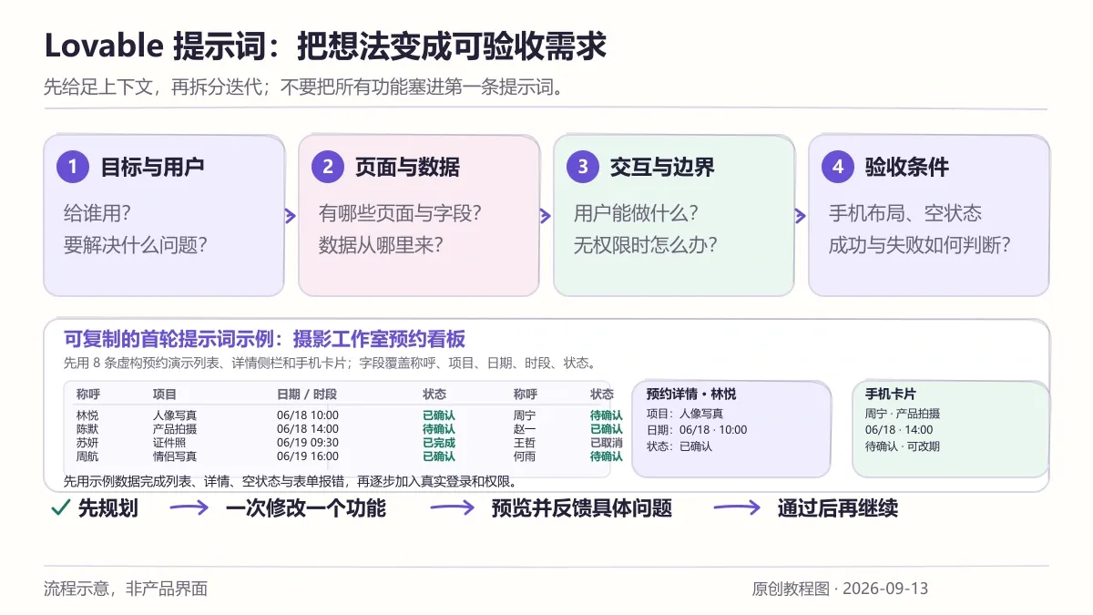Click the question 给谁用?
Viewport: 1093px width, 615px height.
point(97,213)
